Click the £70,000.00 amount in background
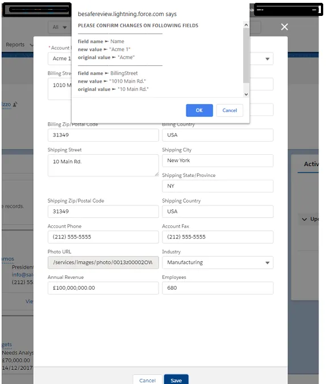The height and width of the screenshot is (384, 326). [x=16, y=361]
